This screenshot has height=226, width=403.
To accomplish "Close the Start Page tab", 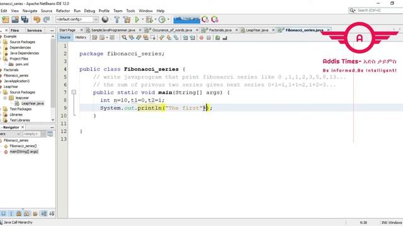I will (81, 30).
